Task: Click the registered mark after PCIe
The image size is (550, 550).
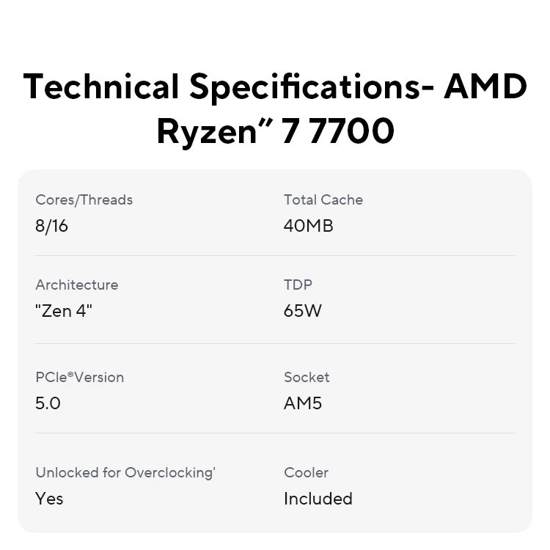Action: (71, 374)
